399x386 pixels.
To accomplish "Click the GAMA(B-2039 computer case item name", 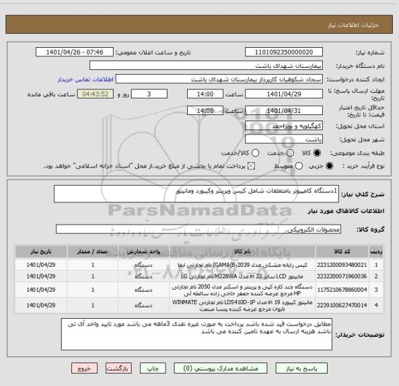I will click(x=242, y=265).
